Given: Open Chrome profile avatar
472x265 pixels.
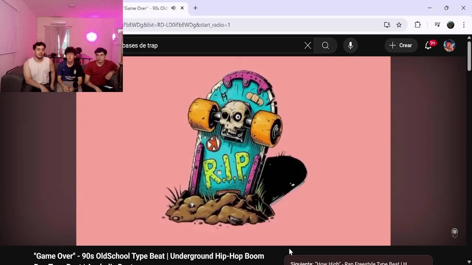Looking at the screenshot, I should pos(451,25).
